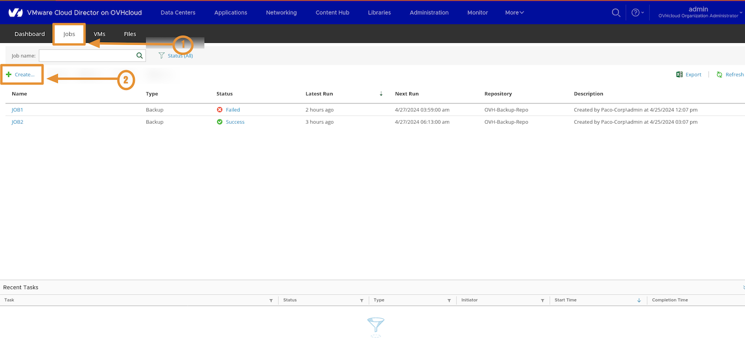Open the admin account dropdown
This screenshot has width=745, height=341.
pos(698,12)
